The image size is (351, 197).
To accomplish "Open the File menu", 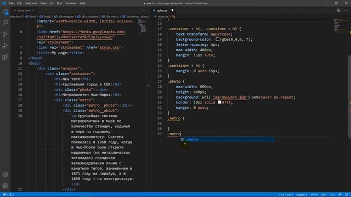I will (x=11, y=3).
